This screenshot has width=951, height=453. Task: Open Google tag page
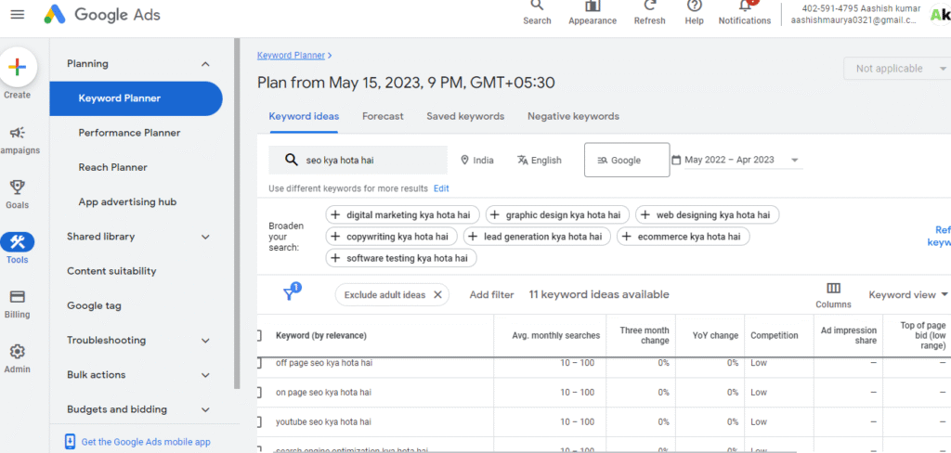tap(94, 305)
